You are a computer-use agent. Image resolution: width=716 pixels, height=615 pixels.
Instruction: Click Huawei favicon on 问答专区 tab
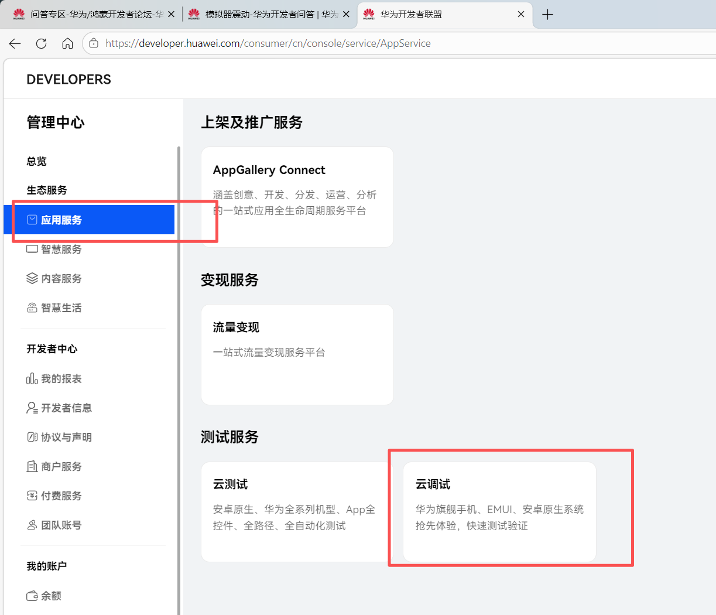pos(19,14)
